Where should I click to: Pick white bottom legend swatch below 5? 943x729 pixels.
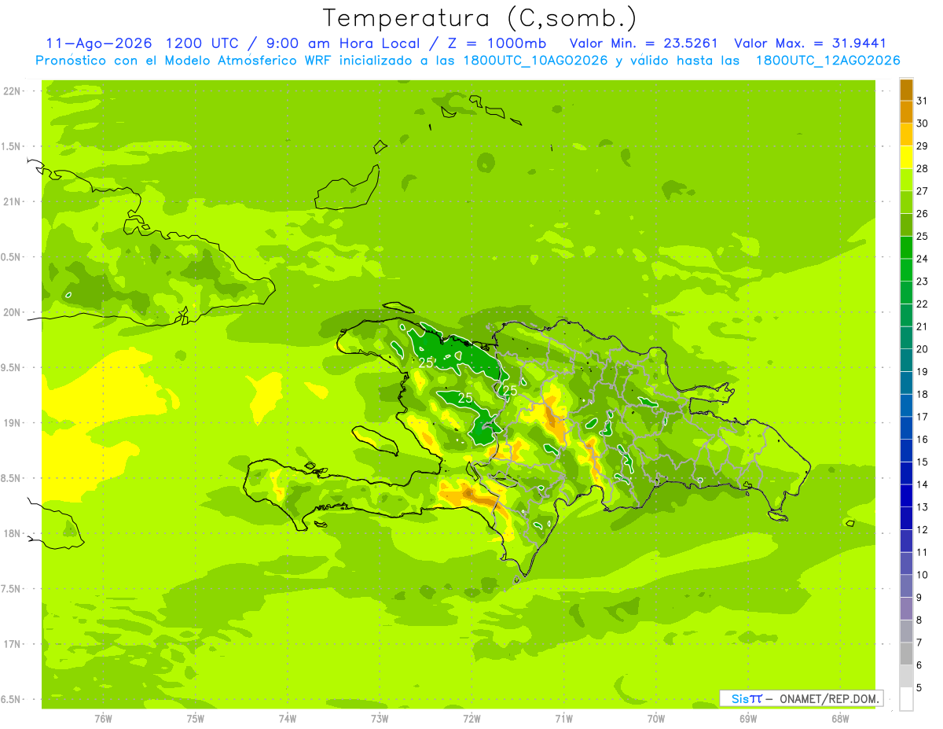click(x=906, y=699)
